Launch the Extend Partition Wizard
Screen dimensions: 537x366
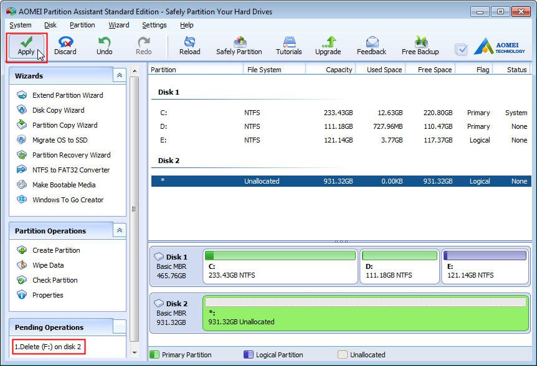67,95
